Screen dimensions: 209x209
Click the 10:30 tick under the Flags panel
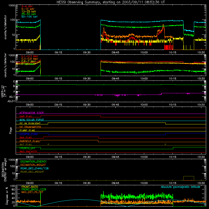(x=201, y=157)
